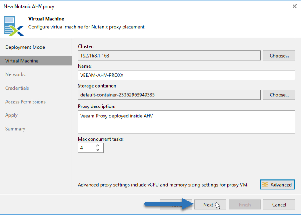
Task: Close the New Nutanix AHV proxy dialog
Action: pyautogui.click(x=295, y=6)
